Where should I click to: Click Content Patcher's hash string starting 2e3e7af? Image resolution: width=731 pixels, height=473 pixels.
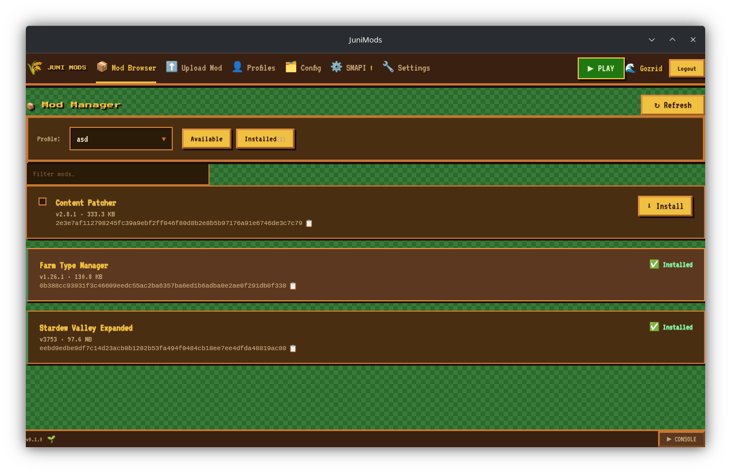[179, 223]
